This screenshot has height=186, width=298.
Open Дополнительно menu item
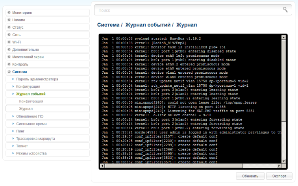pos(48,49)
